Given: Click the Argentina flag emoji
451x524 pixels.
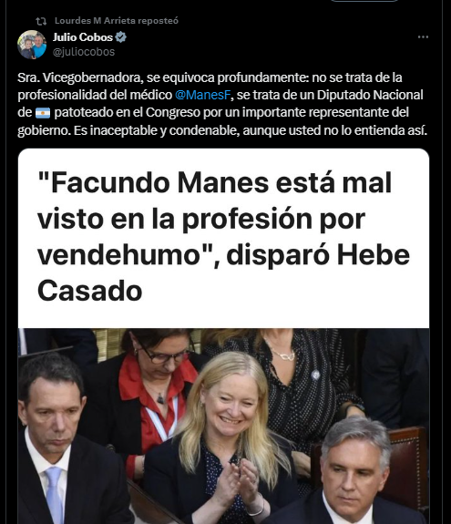Looking at the screenshot, I should (43, 113).
